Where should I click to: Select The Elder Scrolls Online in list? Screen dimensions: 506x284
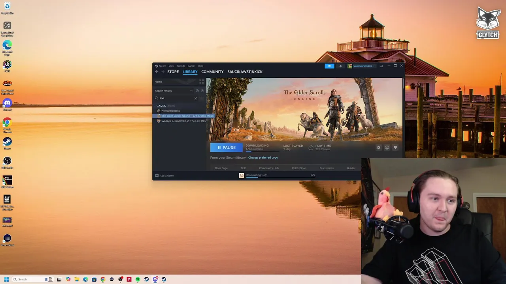point(183,116)
